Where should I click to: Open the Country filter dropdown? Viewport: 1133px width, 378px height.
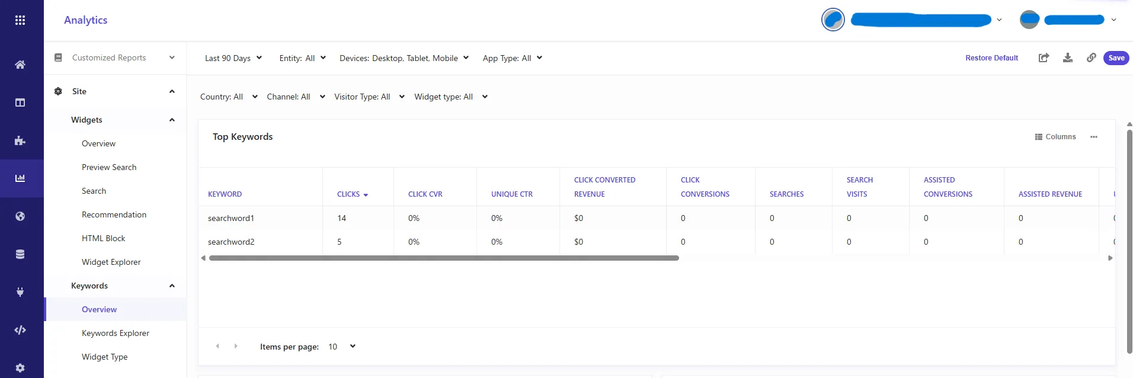[x=228, y=97]
